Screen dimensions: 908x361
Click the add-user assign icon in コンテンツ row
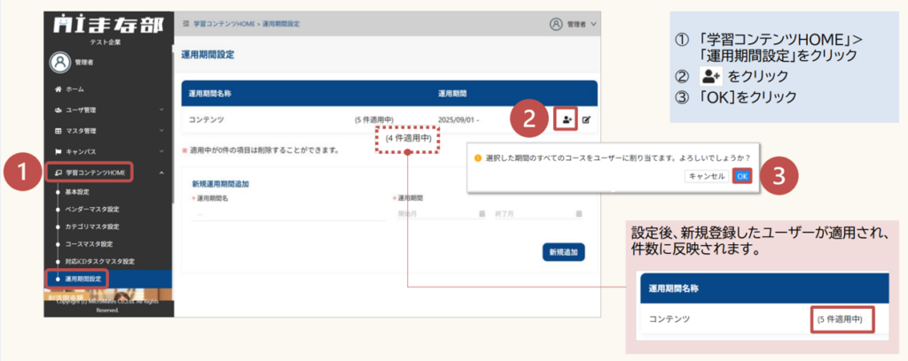tap(566, 119)
